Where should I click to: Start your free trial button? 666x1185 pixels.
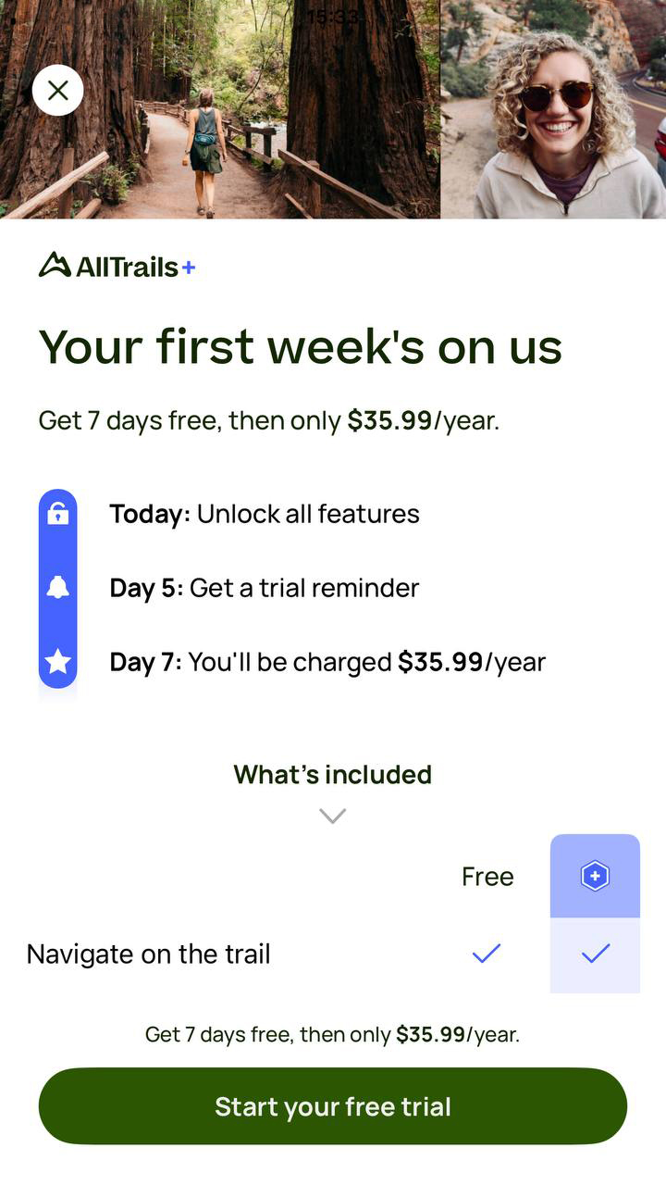(x=333, y=1106)
